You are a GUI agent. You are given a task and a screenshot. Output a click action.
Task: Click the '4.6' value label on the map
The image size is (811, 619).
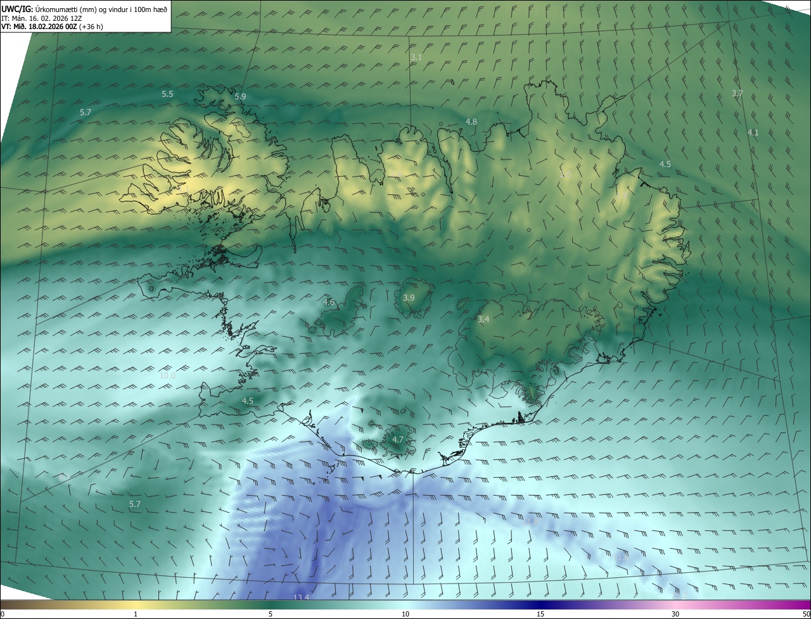tap(329, 303)
